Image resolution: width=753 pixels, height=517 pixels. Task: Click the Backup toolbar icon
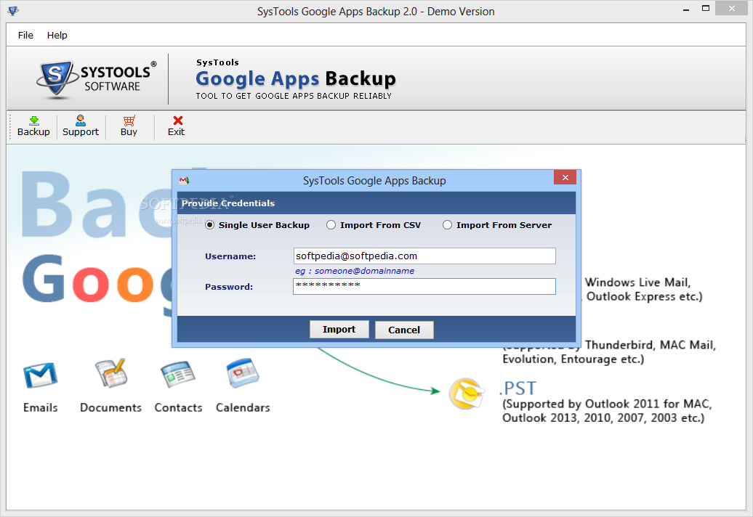pyautogui.click(x=33, y=121)
